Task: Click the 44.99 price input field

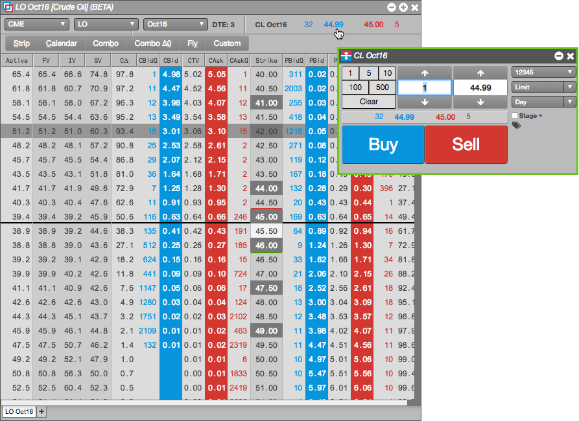Action: (x=480, y=87)
